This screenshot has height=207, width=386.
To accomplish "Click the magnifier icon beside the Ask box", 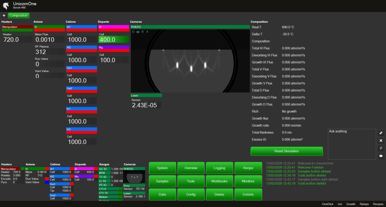I will [x=381, y=148].
